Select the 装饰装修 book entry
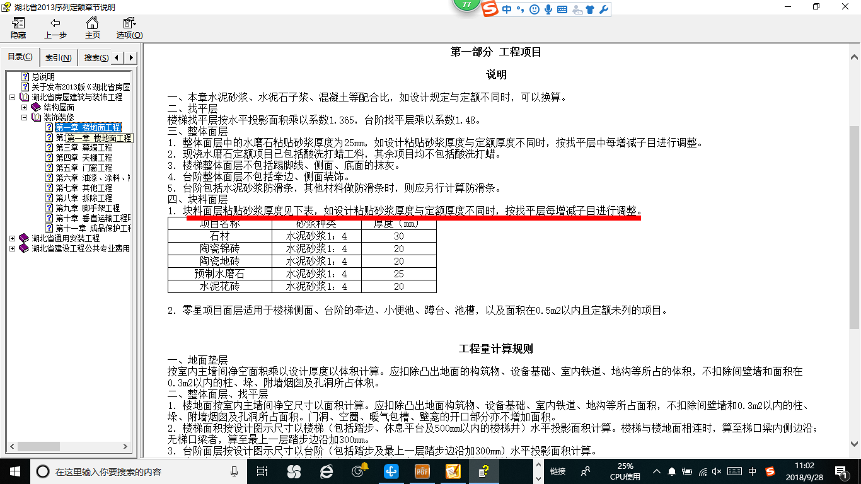This screenshot has height=484, width=861. coord(59,117)
